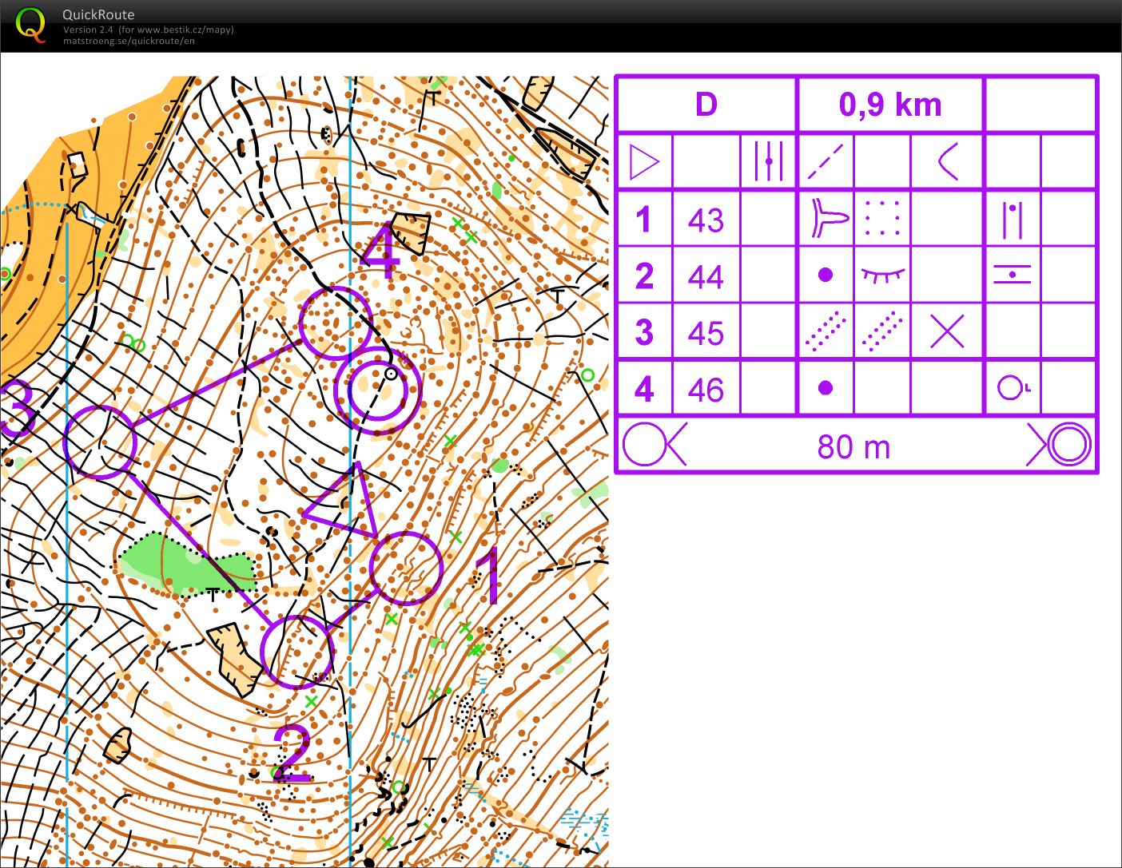Screen dimensions: 1122x868
Task: Click the QuickRoute Q logo icon
Action: 30,24
